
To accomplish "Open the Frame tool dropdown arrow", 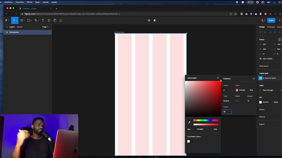I will (24, 21).
